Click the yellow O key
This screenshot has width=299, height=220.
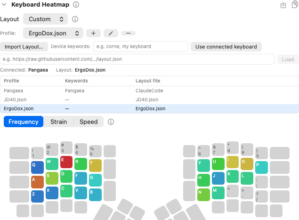pos(247,164)
